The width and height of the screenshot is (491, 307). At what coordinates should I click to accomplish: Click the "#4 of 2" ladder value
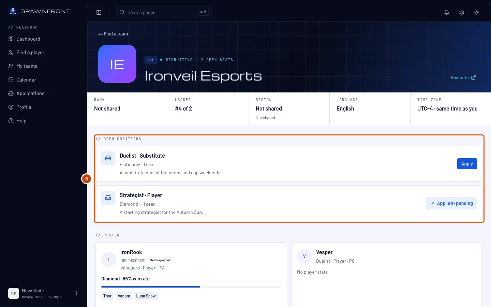click(x=183, y=108)
